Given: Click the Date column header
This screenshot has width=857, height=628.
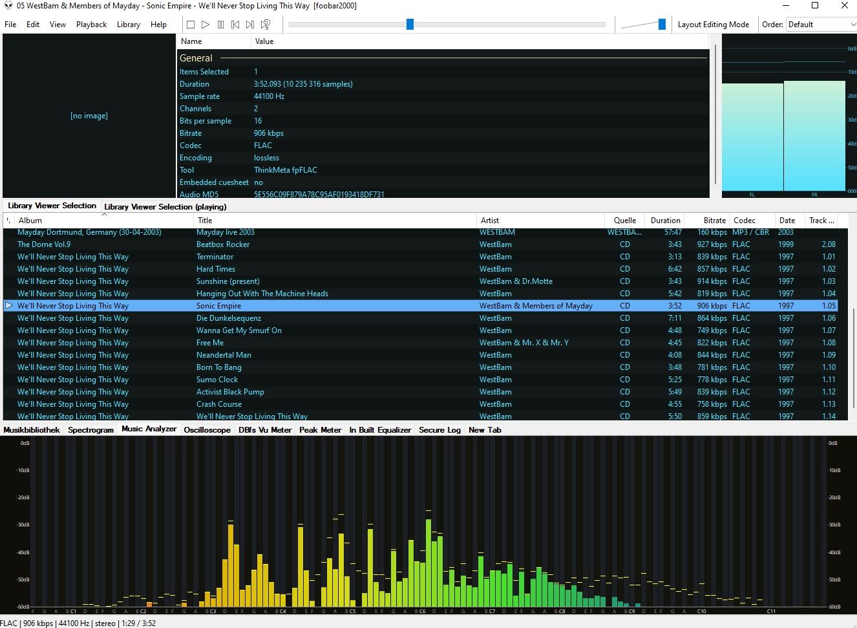Looking at the screenshot, I should pos(790,221).
